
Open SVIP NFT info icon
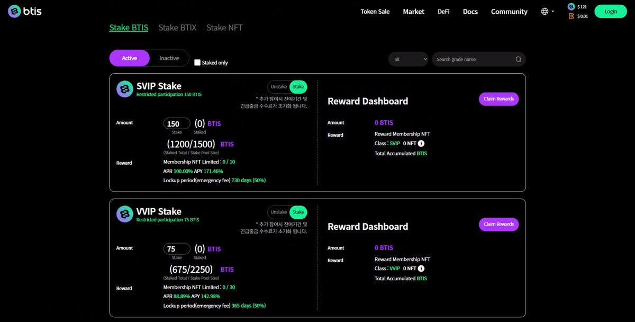[x=421, y=144]
